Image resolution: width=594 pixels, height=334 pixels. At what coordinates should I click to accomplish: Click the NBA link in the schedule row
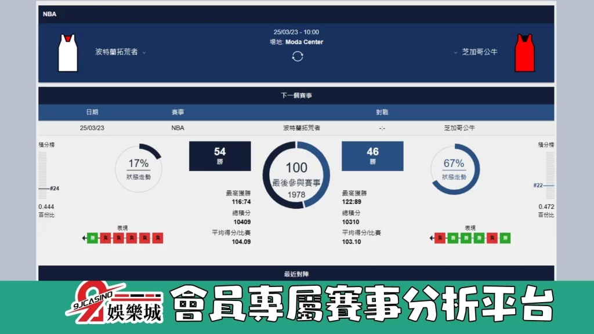(178, 128)
